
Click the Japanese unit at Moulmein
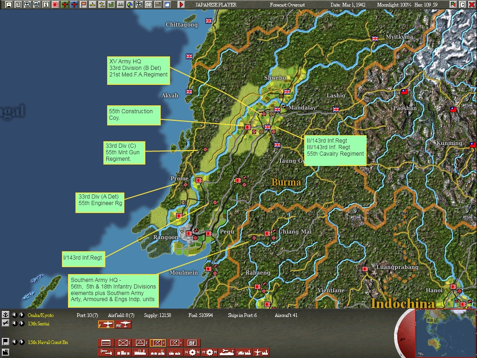pyautogui.click(x=209, y=269)
